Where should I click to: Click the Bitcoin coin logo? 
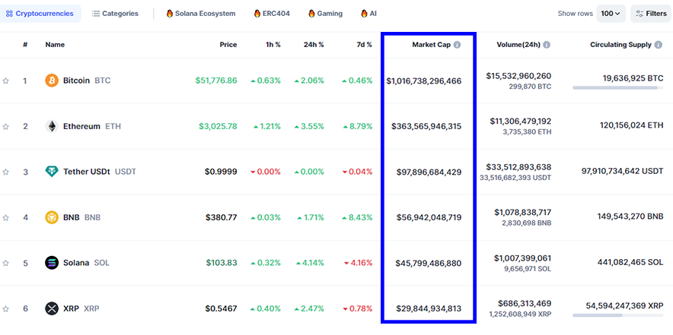(52, 81)
